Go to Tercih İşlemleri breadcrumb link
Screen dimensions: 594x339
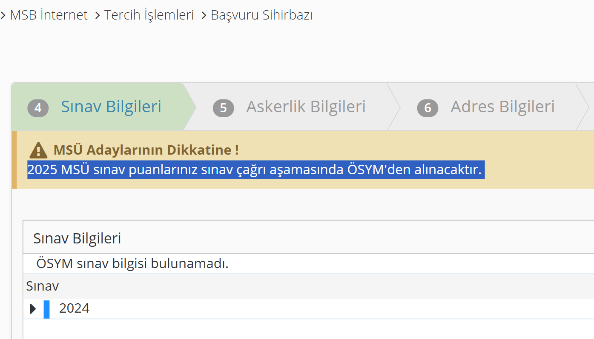tap(149, 15)
